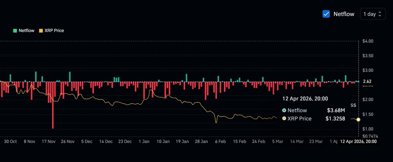Open the 1 day interval dropdown
Screen dimensions: 393x162
pyautogui.click(x=373, y=14)
